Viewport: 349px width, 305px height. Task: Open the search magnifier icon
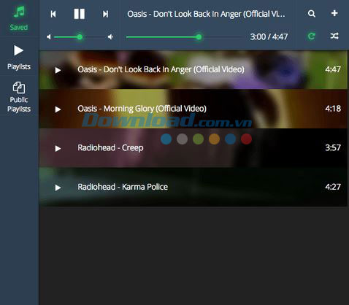pyautogui.click(x=312, y=14)
